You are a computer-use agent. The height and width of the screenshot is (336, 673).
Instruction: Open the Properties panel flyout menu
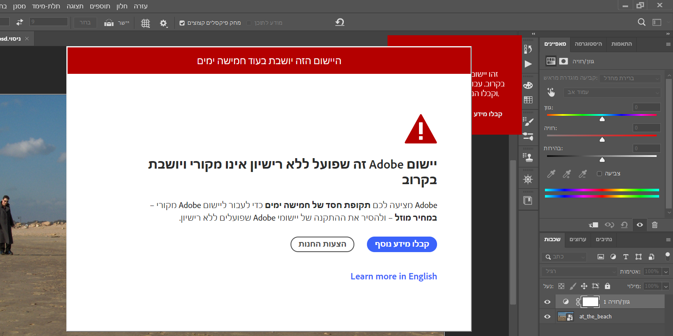point(668,44)
